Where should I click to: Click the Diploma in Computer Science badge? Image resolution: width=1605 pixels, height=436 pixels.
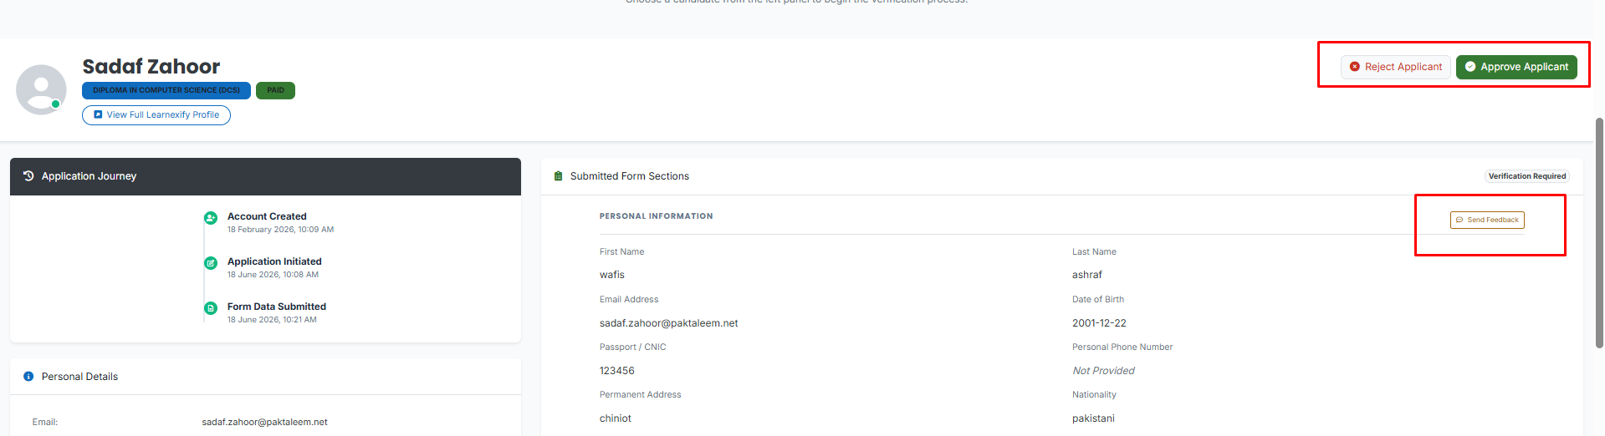click(x=166, y=90)
